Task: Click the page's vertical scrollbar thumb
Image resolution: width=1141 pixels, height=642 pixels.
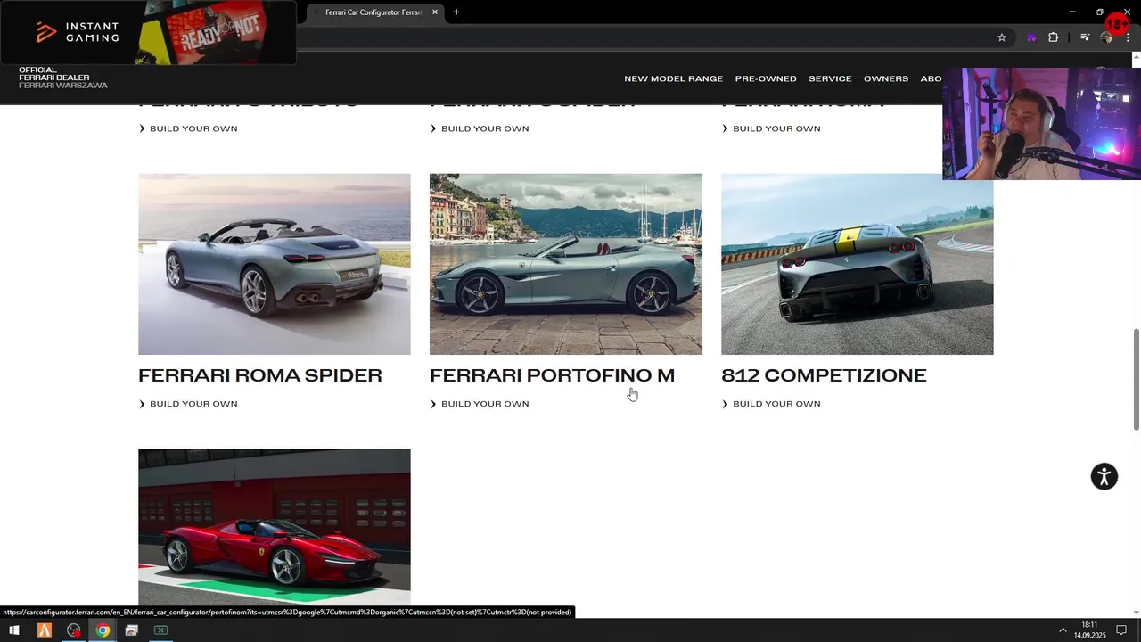Action: 1136,379
